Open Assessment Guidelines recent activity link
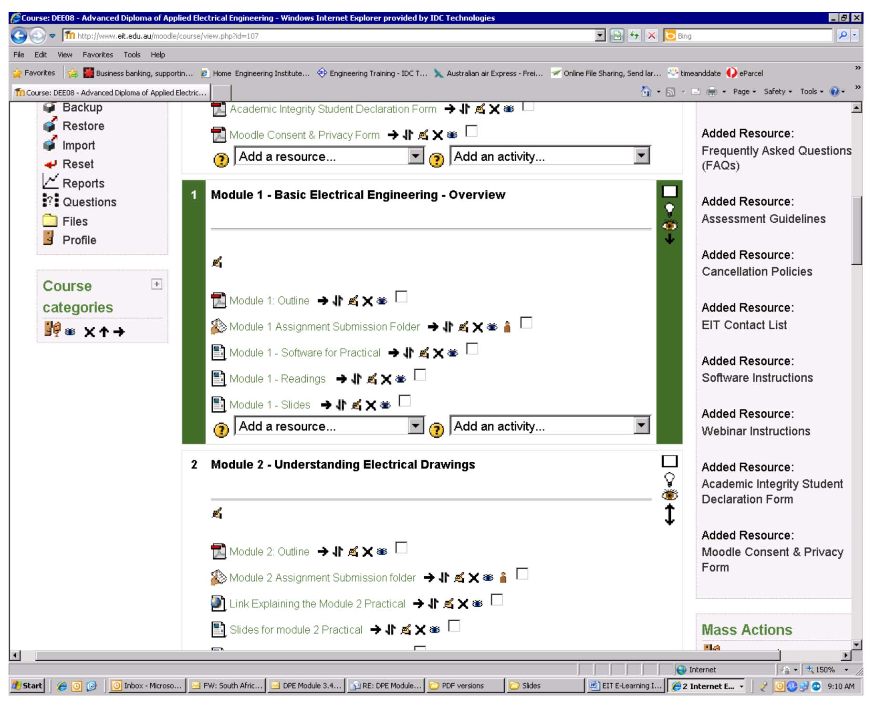 pyautogui.click(x=764, y=219)
